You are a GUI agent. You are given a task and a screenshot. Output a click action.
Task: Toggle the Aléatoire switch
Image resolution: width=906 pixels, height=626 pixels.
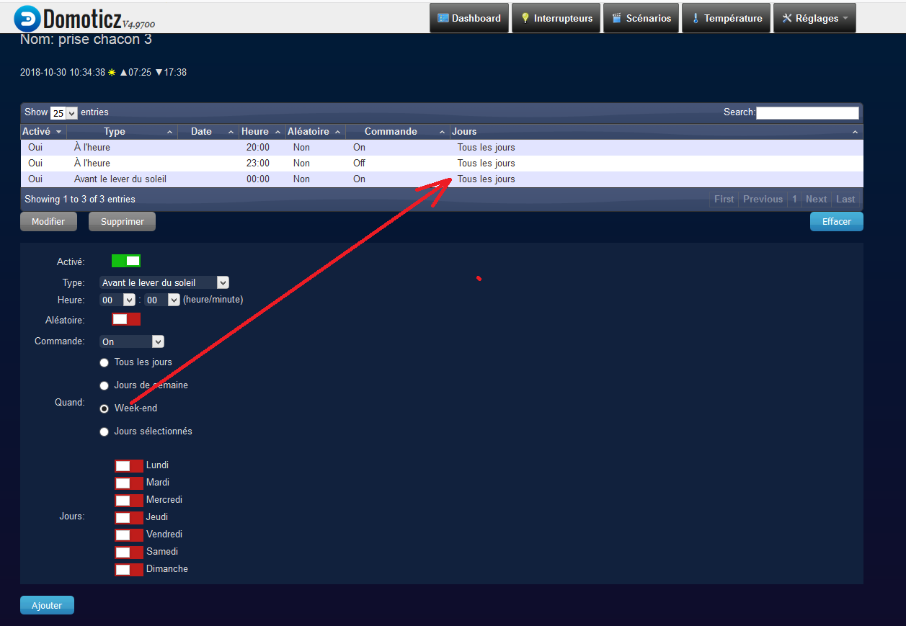click(x=126, y=319)
